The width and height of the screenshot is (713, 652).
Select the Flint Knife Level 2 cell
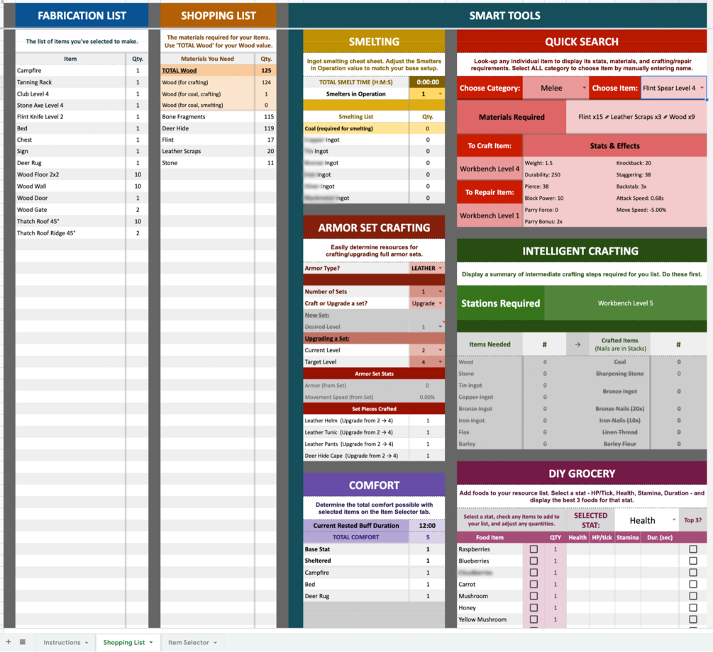pyautogui.click(x=70, y=117)
